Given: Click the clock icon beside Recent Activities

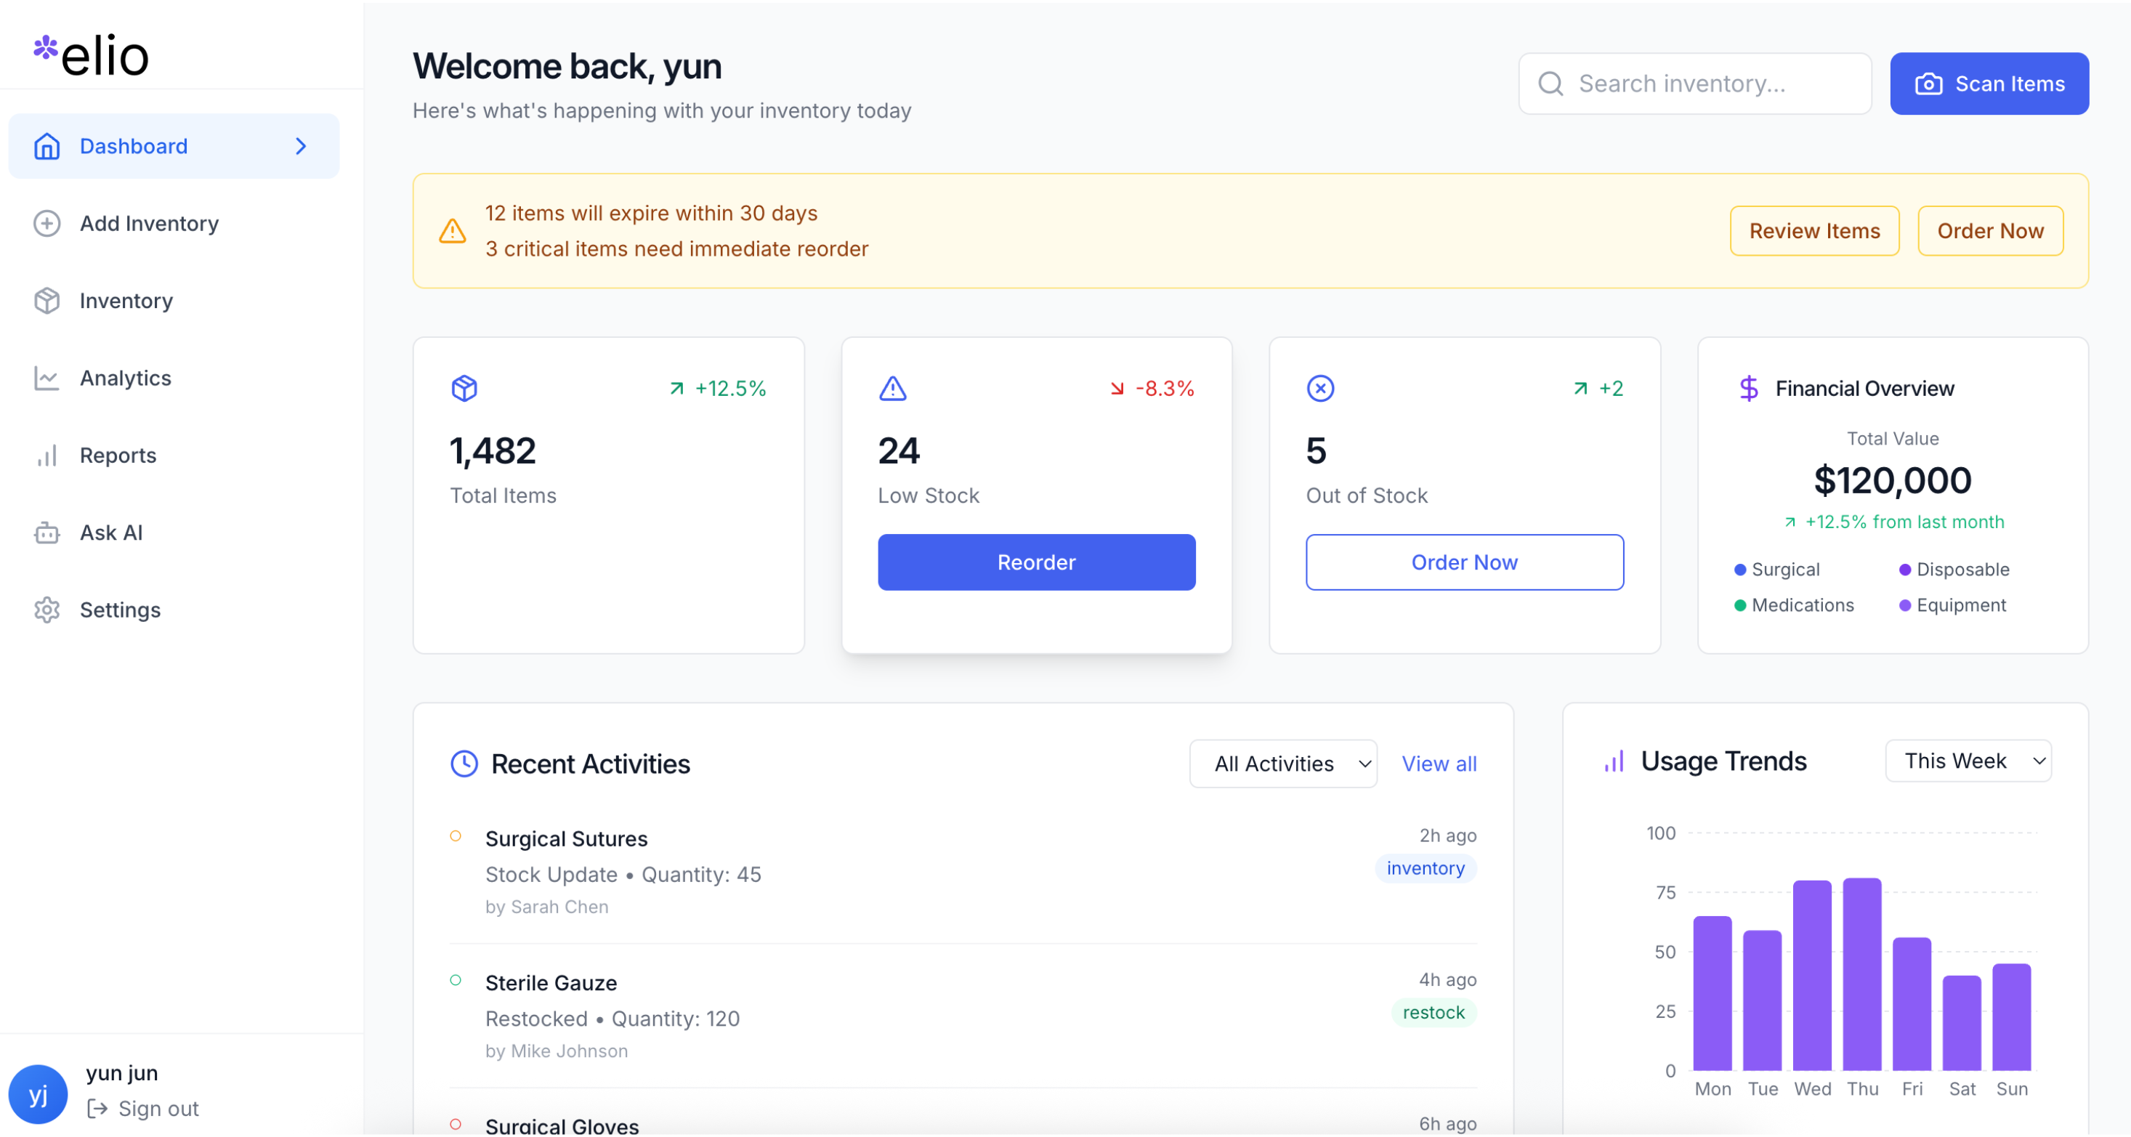Looking at the screenshot, I should point(465,764).
